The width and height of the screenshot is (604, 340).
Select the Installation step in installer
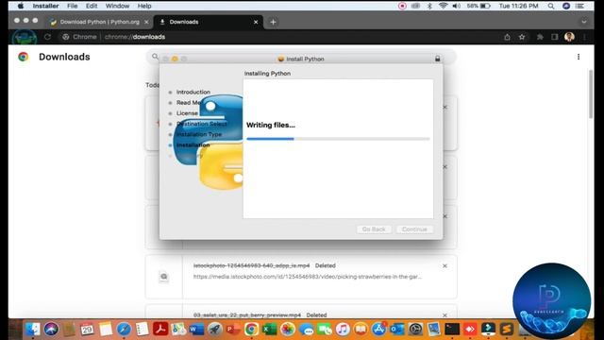click(x=193, y=144)
